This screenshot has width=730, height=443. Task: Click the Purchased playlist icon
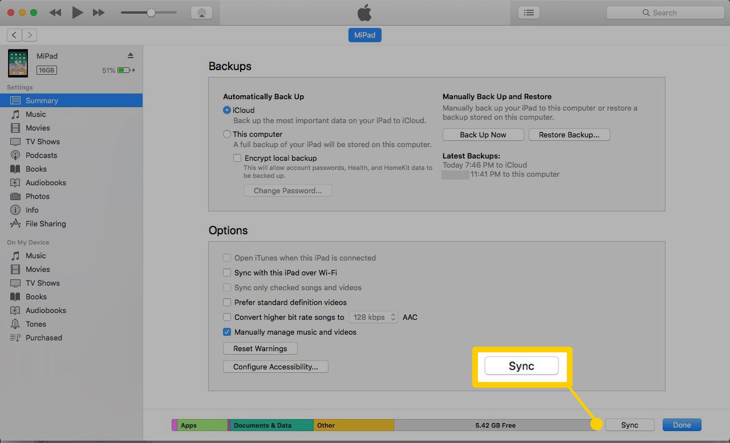pos(15,338)
